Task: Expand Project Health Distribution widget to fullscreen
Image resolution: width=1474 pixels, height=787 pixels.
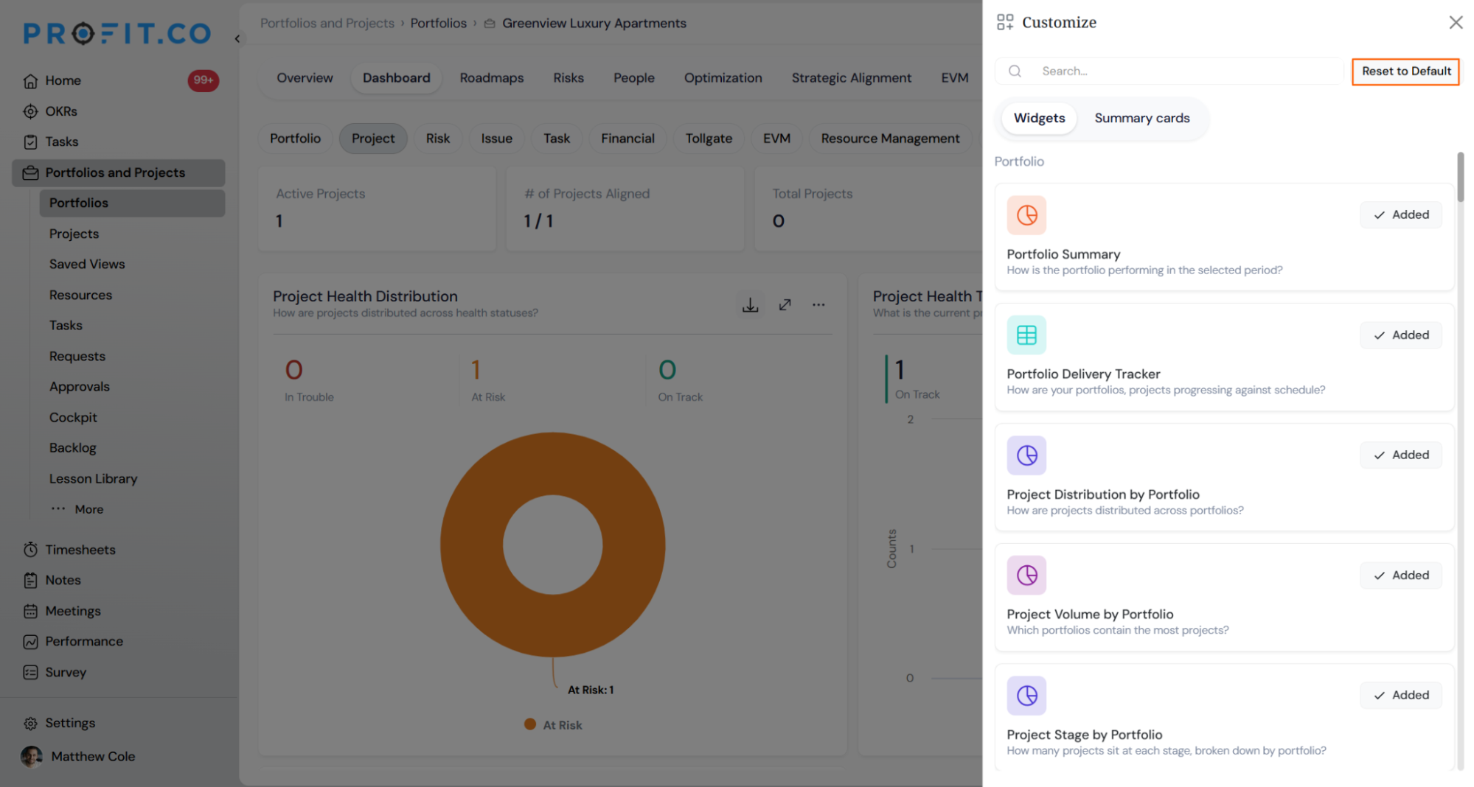Action: click(x=785, y=304)
